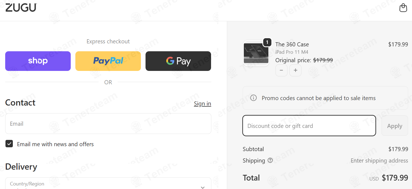Focus the Email input field

(108, 124)
